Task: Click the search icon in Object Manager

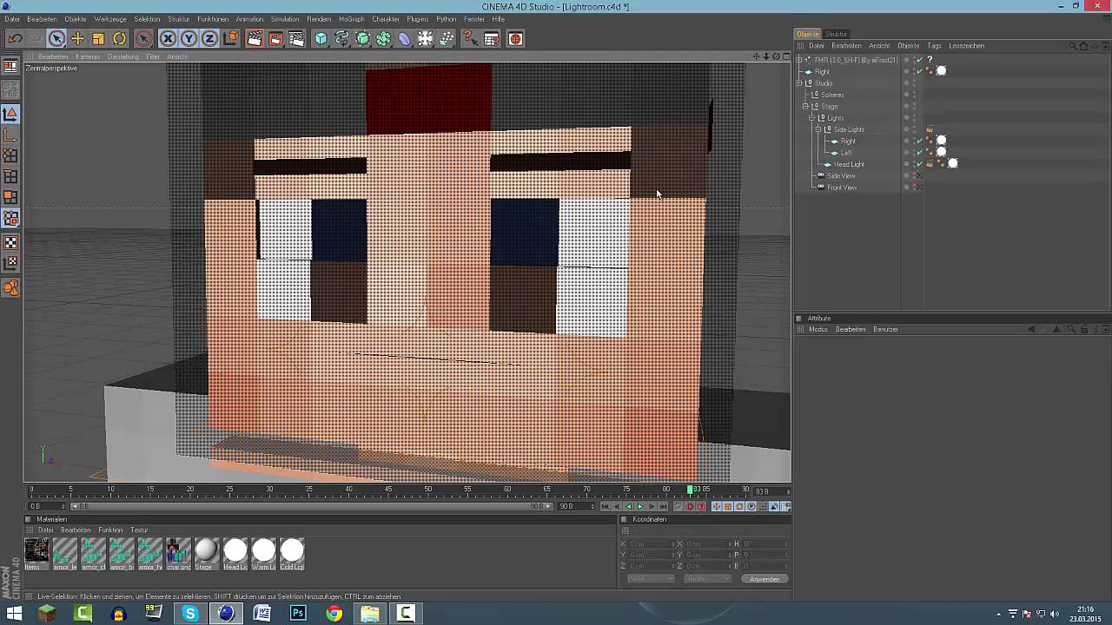Action: click(1073, 46)
